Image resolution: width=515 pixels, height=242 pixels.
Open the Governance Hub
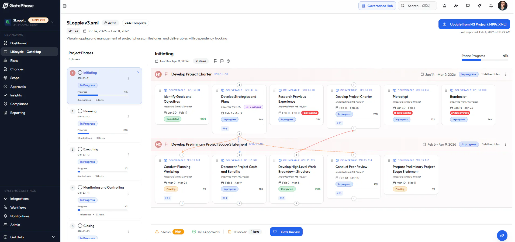pyautogui.click(x=377, y=6)
